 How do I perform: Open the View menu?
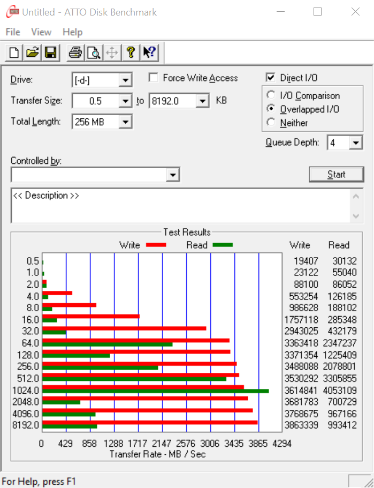tap(41, 32)
